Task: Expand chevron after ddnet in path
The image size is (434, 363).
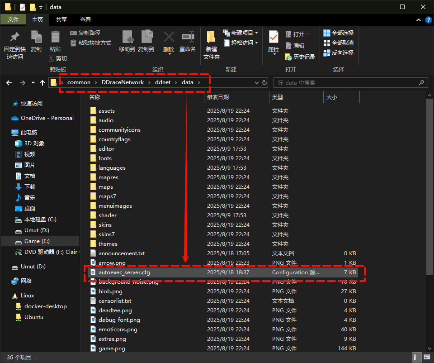Action: (176, 82)
